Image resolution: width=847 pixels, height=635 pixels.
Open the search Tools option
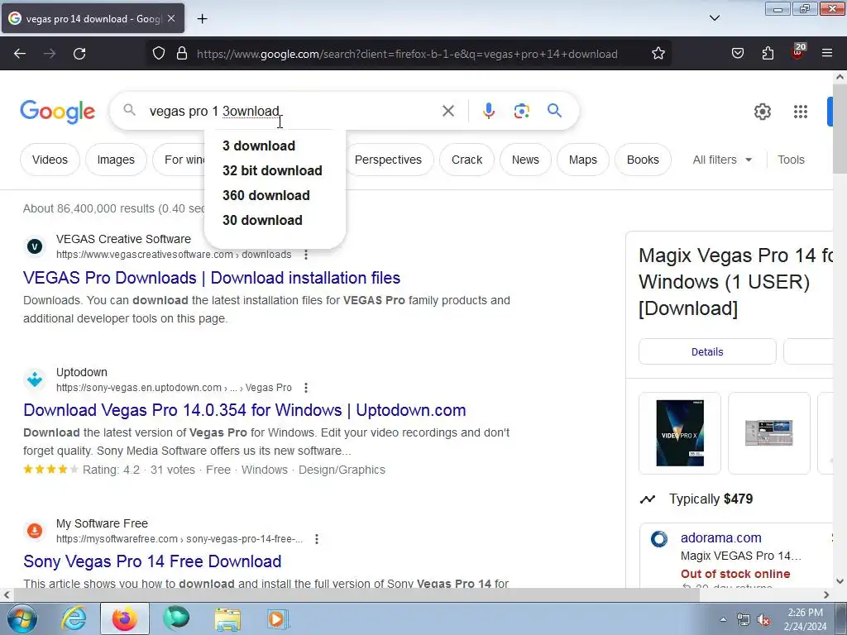(x=791, y=160)
